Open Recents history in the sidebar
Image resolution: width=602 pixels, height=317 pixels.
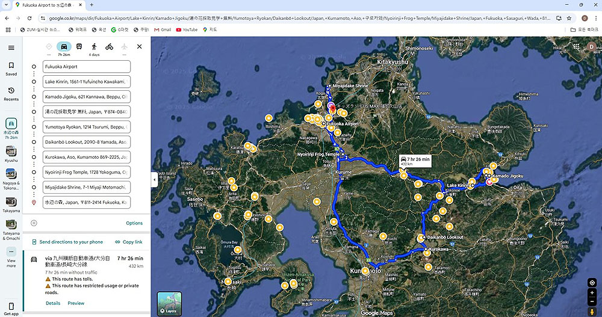(x=11, y=93)
